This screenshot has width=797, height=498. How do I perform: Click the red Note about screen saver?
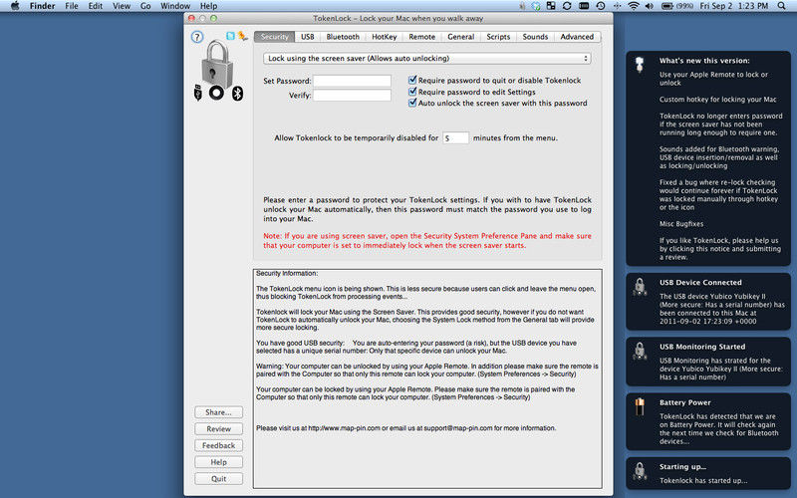click(x=427, y=240)
